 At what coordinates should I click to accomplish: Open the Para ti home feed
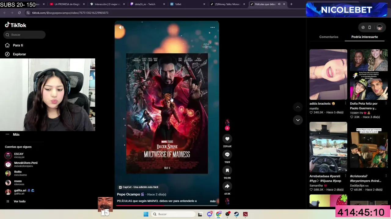[18, 45]
